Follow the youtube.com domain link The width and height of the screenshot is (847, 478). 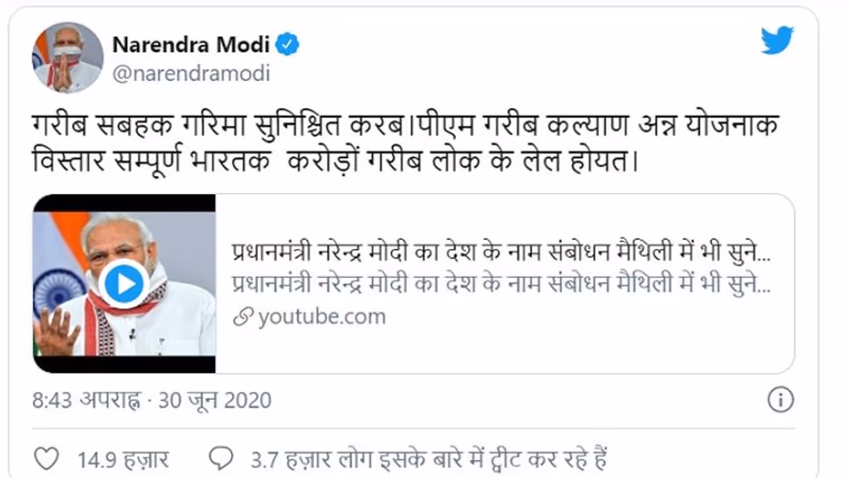(322, 317)
